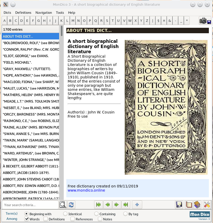The width and height of the screenshot is (213, 223).
Task: Uncheck the Words checkbox
Action: coord(26,219)
